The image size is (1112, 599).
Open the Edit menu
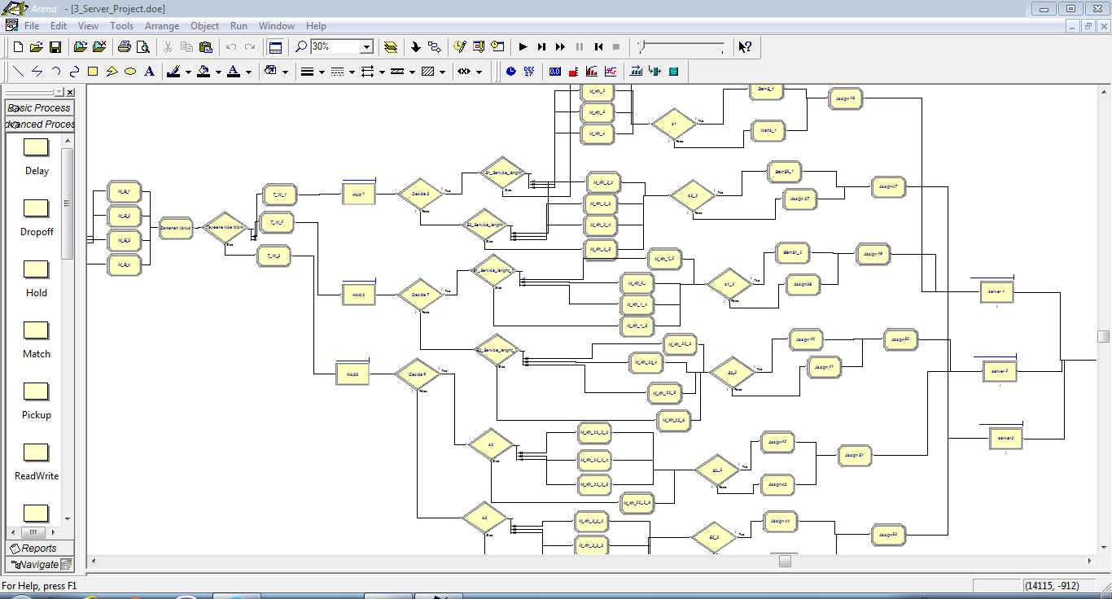(x=59, y=26)
